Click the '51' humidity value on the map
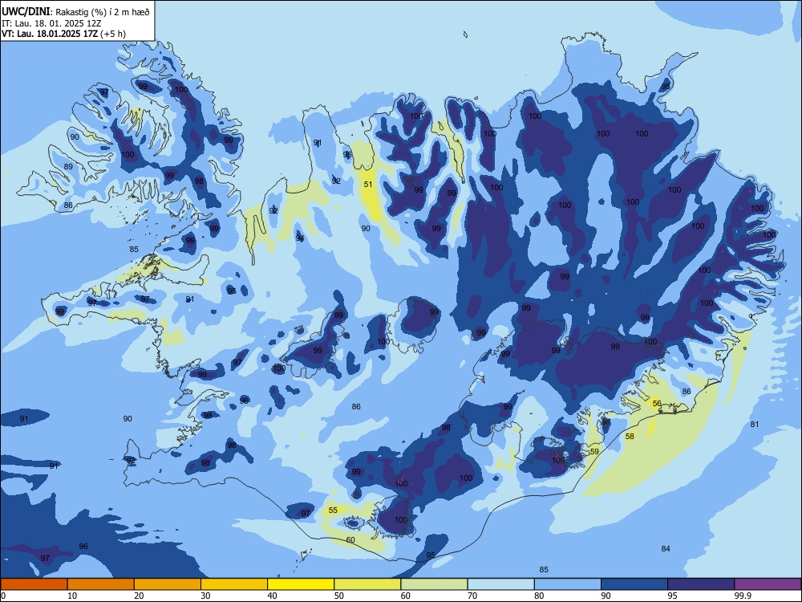This screenshot has height=602, width=802. (x=368, y=185)
